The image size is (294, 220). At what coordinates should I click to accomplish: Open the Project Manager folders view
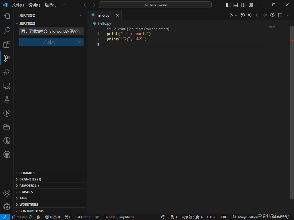[x=7, y=127]
